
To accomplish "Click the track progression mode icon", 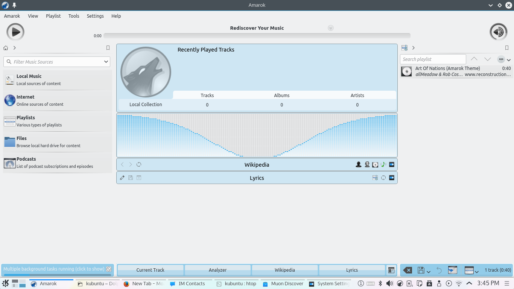I will (469, 270).
